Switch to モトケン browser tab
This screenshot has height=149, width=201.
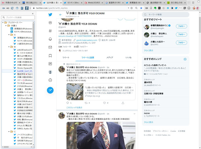(73, 3)
